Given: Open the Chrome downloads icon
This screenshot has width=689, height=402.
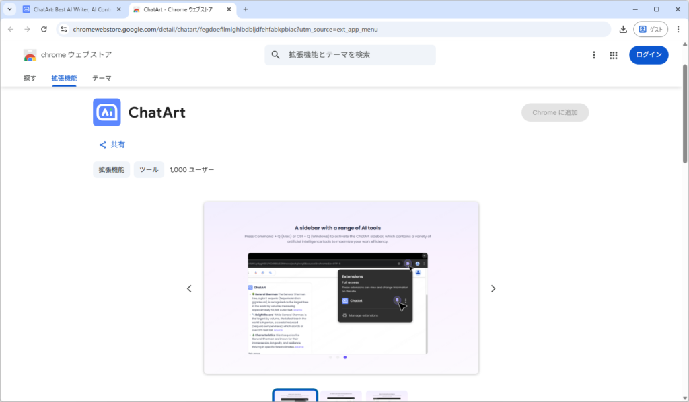Looking at the screenshot, I should point(623,30).
